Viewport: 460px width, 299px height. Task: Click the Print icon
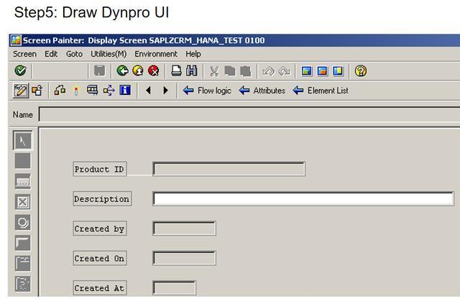point(176,70)
